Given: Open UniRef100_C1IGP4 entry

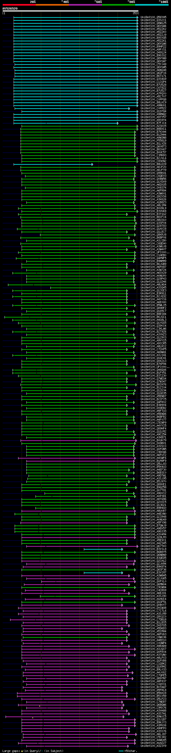Looking at the screenshot, I should point(153,82).
